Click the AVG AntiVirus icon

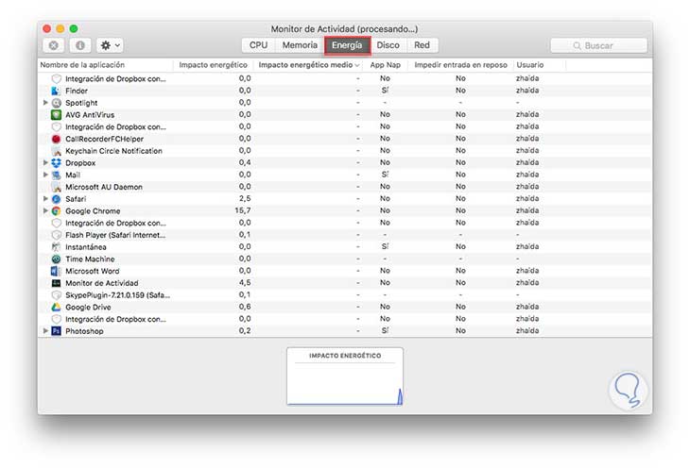click(56, 115)
